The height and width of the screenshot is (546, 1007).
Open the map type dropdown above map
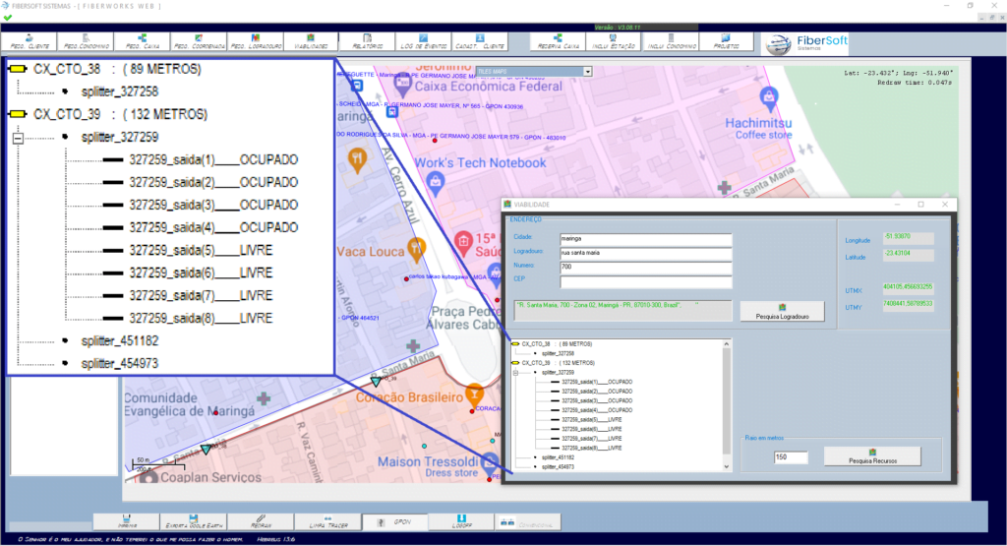click(x=587, y=71)
